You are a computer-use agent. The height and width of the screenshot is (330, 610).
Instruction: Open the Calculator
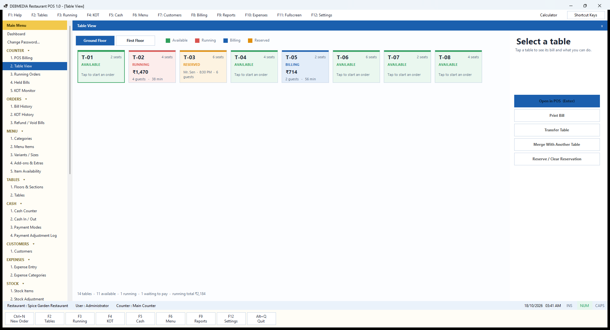548,15
